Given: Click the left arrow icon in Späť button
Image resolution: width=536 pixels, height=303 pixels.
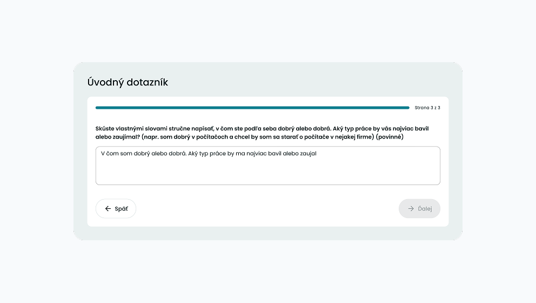Looking at the screenshot, I should click(x=108, y=209).
